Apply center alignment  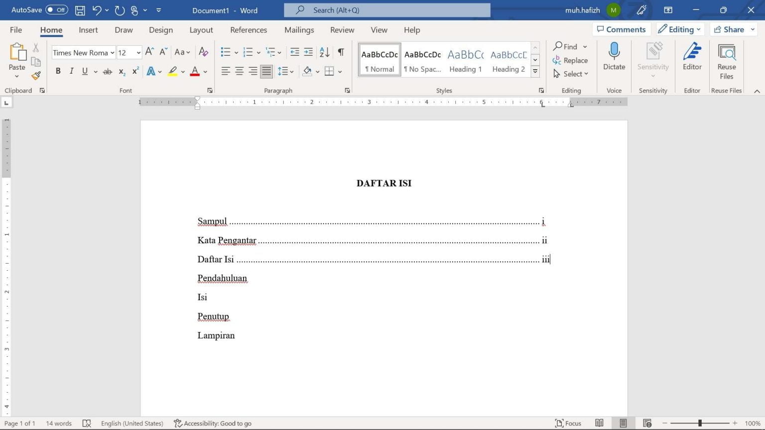[x=239, y=71]
